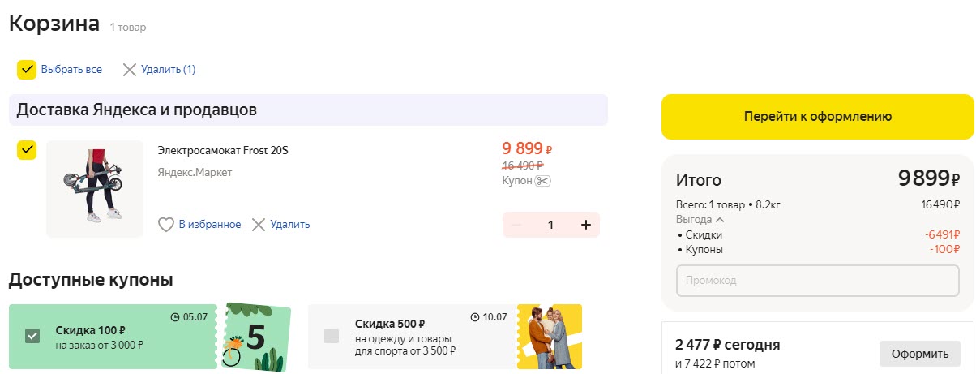This screenshot has height=374, width=976.
Task: Click the quantity value field showing 1
Action: (551, 225)
